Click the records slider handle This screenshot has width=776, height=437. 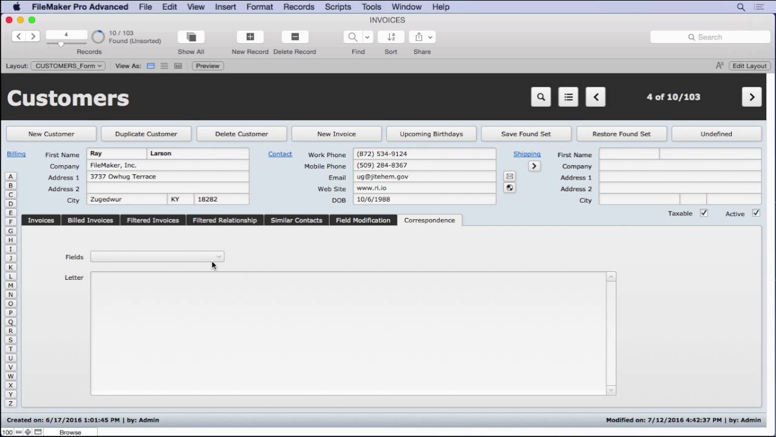pos(61,44)
